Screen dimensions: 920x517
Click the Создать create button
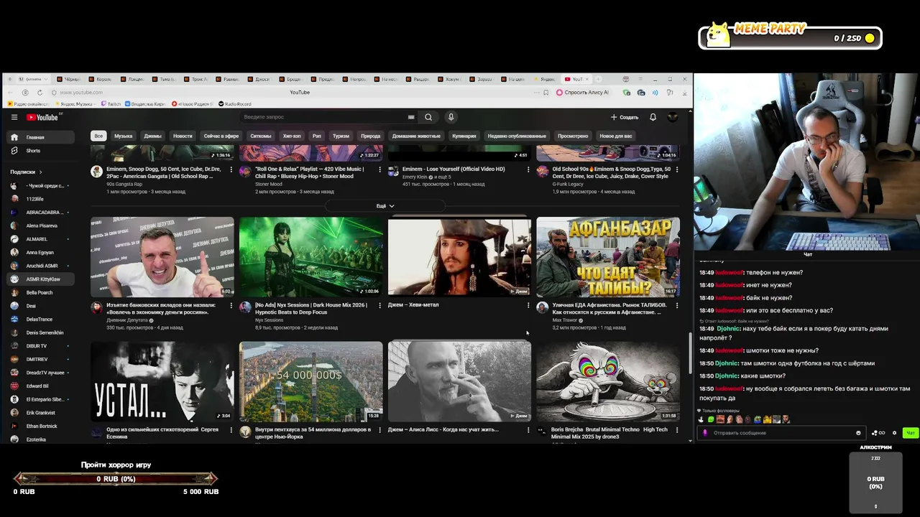(x=624, y=117)
